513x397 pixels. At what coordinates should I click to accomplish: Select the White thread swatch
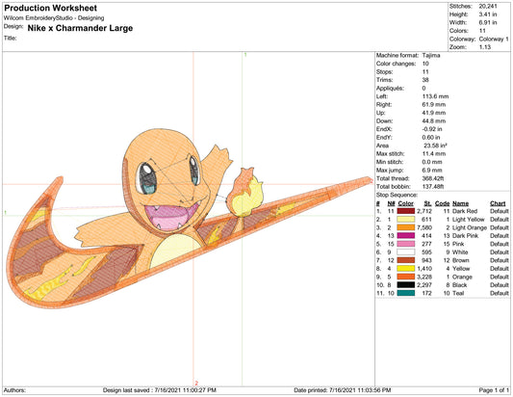406,251
